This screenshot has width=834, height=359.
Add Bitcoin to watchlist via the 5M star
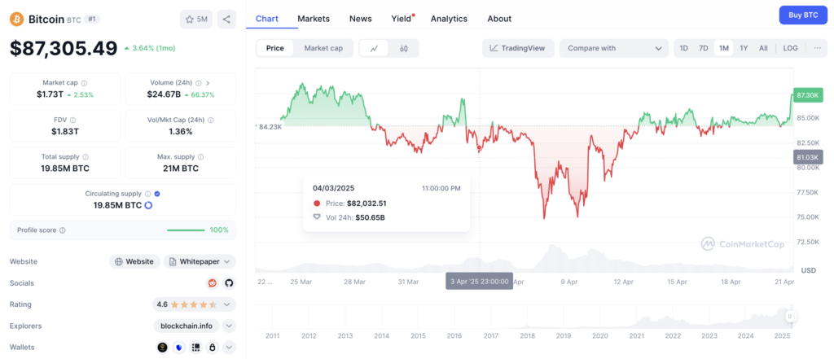click(196, 20)
